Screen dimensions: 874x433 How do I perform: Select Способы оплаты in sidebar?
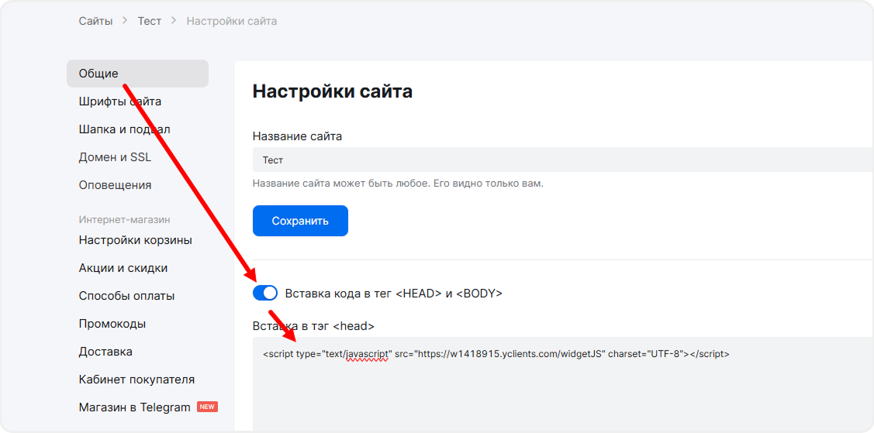126,296
